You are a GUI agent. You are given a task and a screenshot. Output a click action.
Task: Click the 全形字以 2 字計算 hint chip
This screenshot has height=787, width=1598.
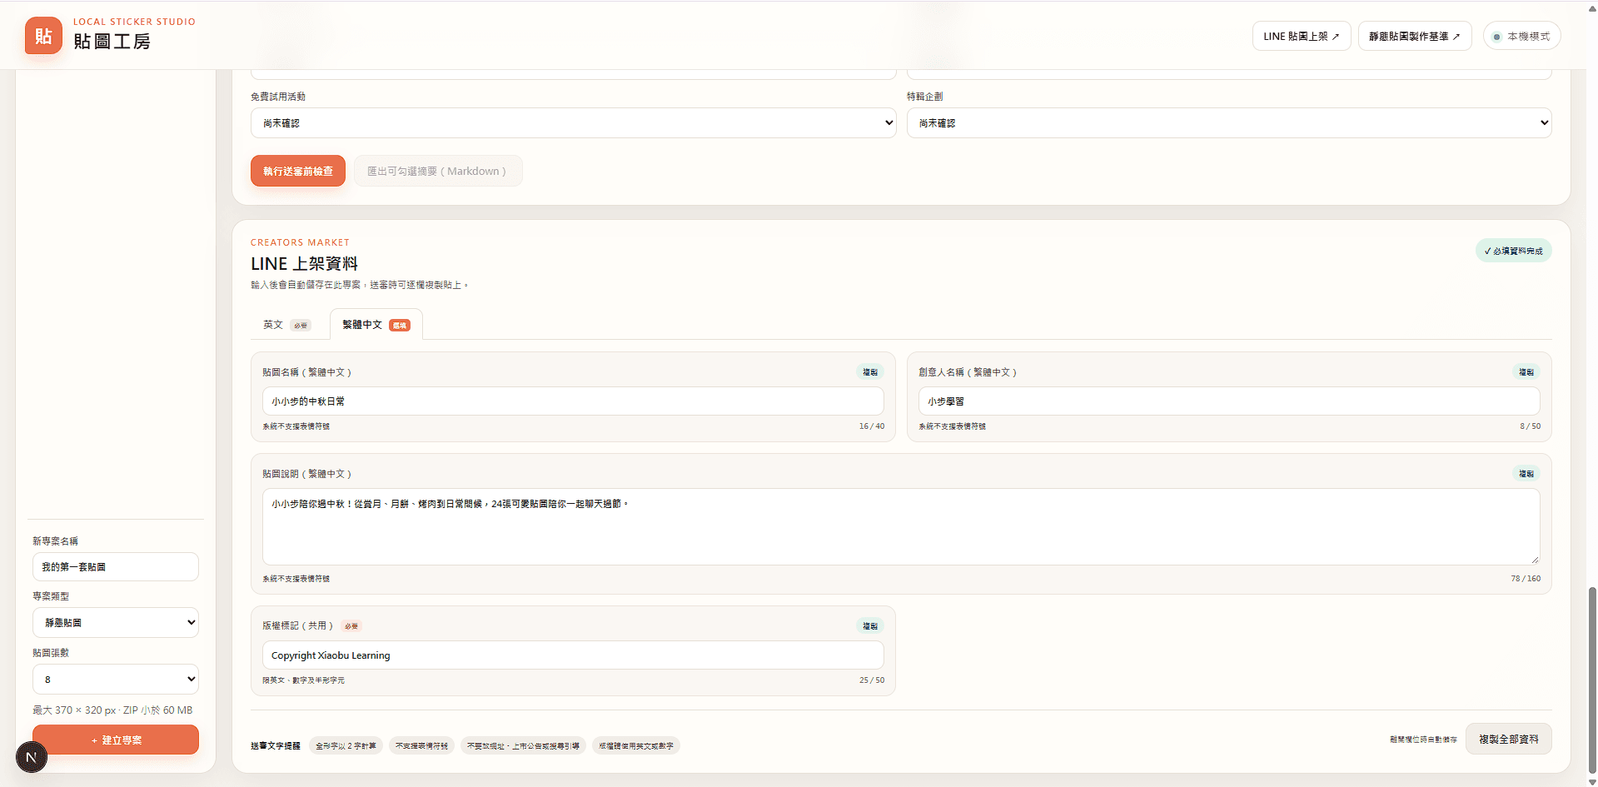346,746
